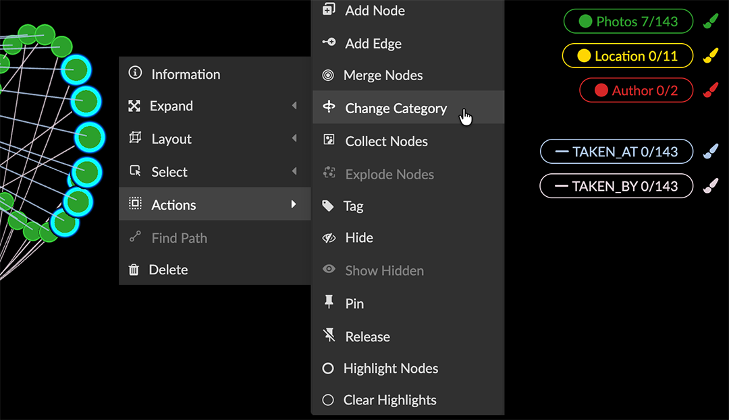Screen dimensions: 729x420
Task: Click the Add Edge icon
Action: (329, 43)
